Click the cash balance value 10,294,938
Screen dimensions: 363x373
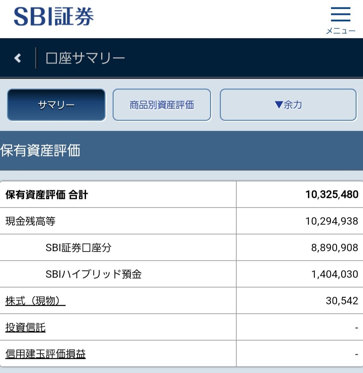pyautogui.click(x=332, y=221)
